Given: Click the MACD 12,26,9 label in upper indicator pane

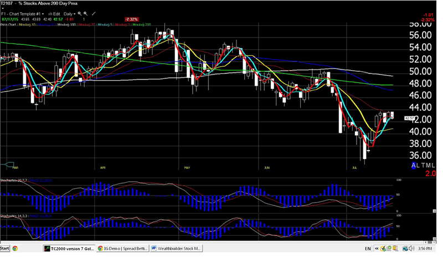Looking at the screenshot, I should tap(40, 181).
